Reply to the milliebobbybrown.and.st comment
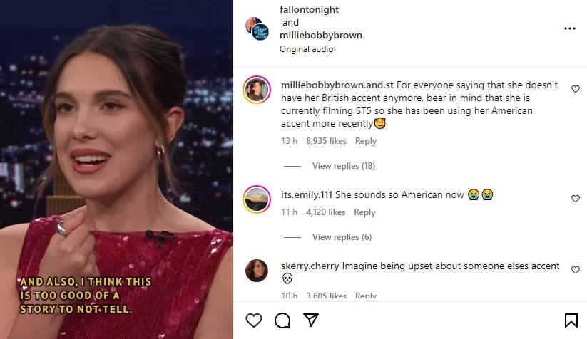587x339 pixels. click(366, 141)
